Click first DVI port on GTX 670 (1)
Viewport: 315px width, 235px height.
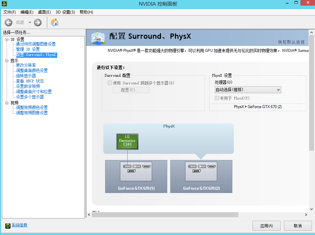[127, 166]
